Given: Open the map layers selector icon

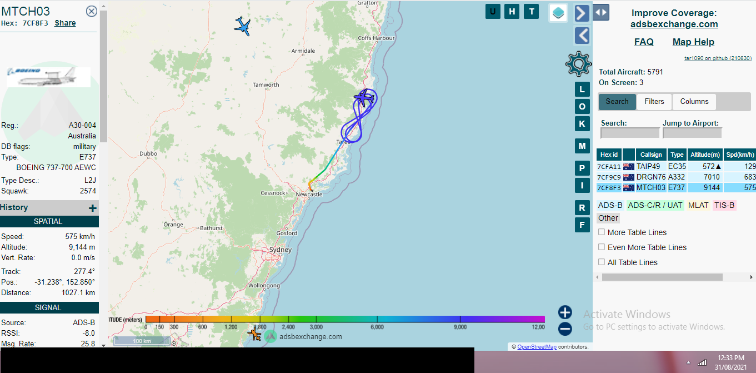Looking at the screenshot, I should (558, 13).
